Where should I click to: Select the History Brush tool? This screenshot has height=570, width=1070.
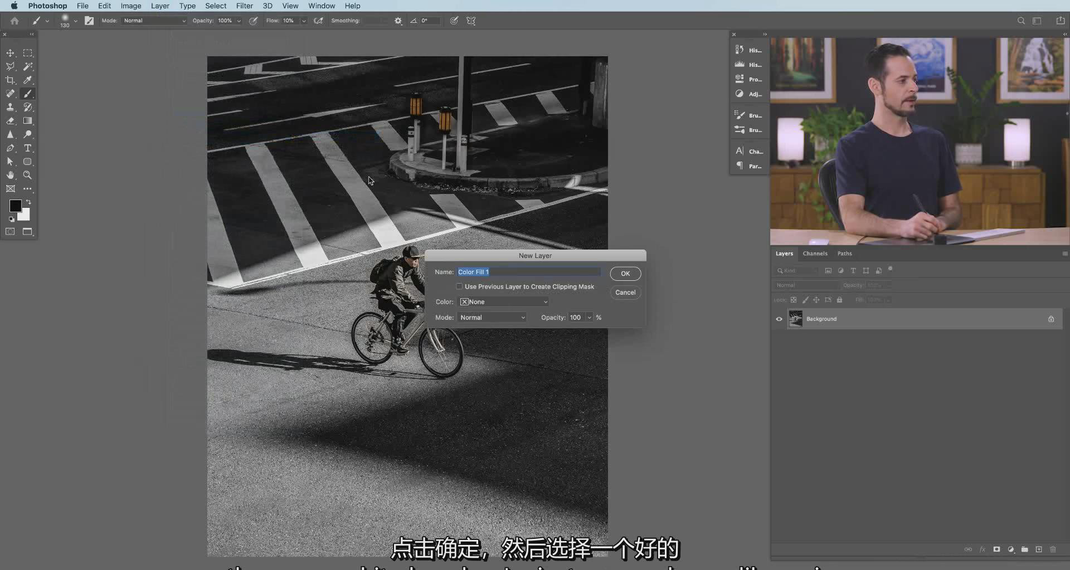click(27, 107)
